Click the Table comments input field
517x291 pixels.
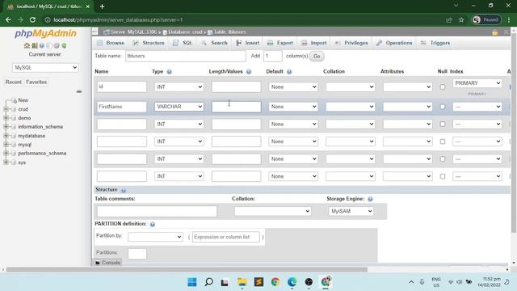click(157, 211)
